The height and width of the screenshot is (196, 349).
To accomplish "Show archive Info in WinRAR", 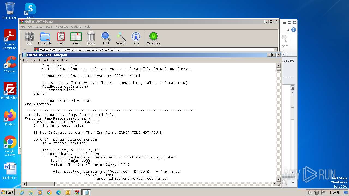I will (136, 38).
